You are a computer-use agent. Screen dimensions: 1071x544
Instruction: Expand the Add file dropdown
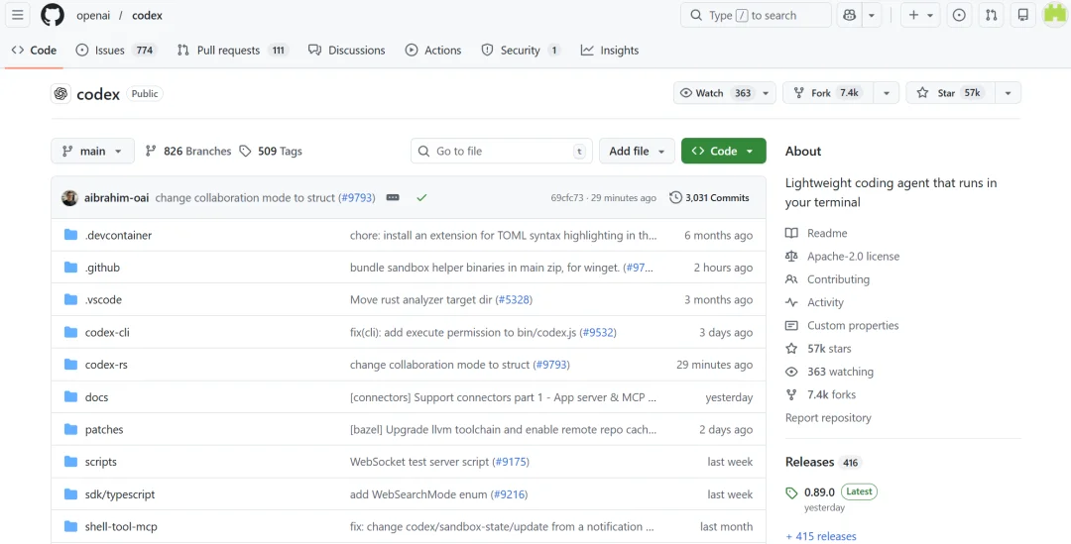click(x=637, y=152)
